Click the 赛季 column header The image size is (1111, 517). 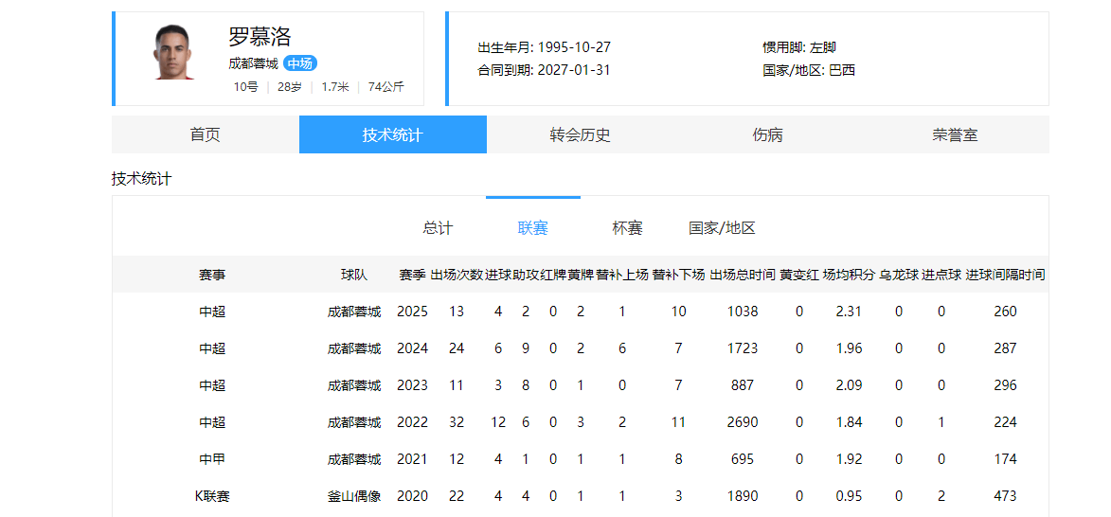pyautogui.click(x=412, y=275)
